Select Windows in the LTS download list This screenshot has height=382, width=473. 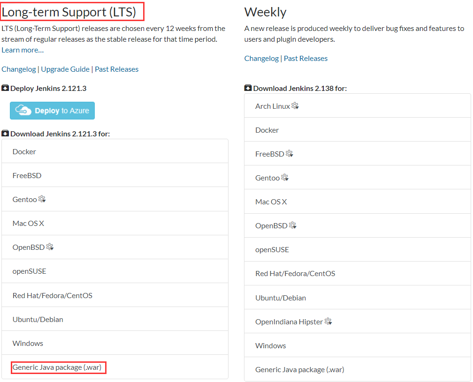[114, 343]
